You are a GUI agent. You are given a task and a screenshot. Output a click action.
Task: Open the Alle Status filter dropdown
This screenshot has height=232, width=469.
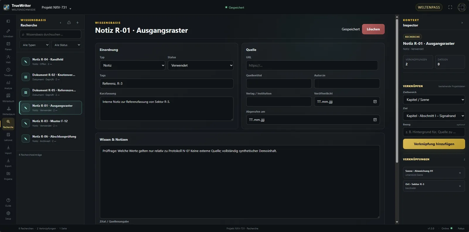click(x=66, y=45)
